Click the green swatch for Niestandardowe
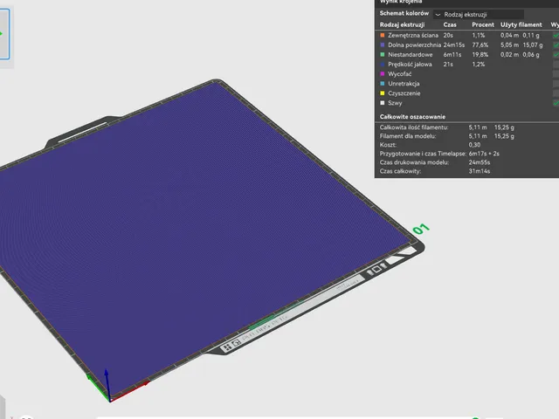 pyautogui.click(x=383, y=54)
